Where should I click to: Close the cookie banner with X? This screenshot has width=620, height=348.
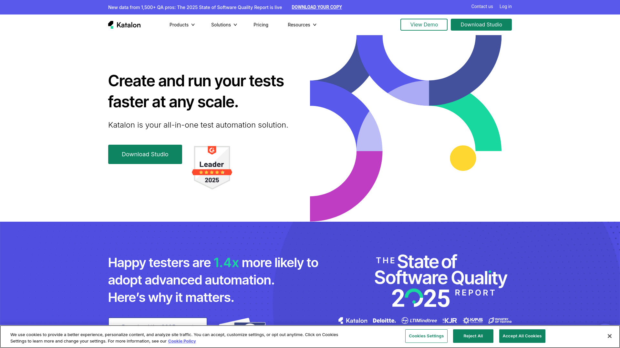click(609, 336)
